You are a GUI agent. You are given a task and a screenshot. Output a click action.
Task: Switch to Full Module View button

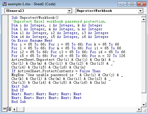pyautogui.click(x=9, y=109)
